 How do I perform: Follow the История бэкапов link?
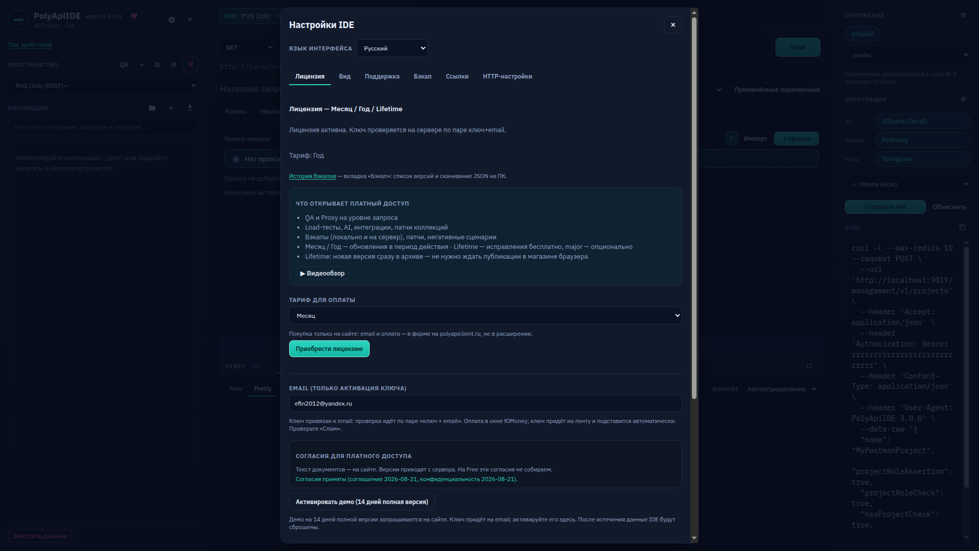coord(312,176)
